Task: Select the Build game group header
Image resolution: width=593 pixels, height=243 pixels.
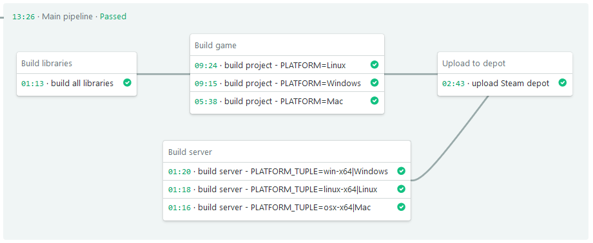Action: [215, 45]
